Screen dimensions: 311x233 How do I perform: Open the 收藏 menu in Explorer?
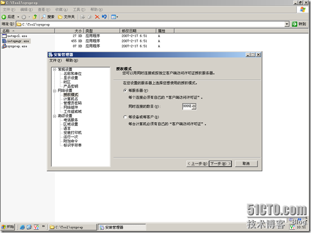point(61,10)
